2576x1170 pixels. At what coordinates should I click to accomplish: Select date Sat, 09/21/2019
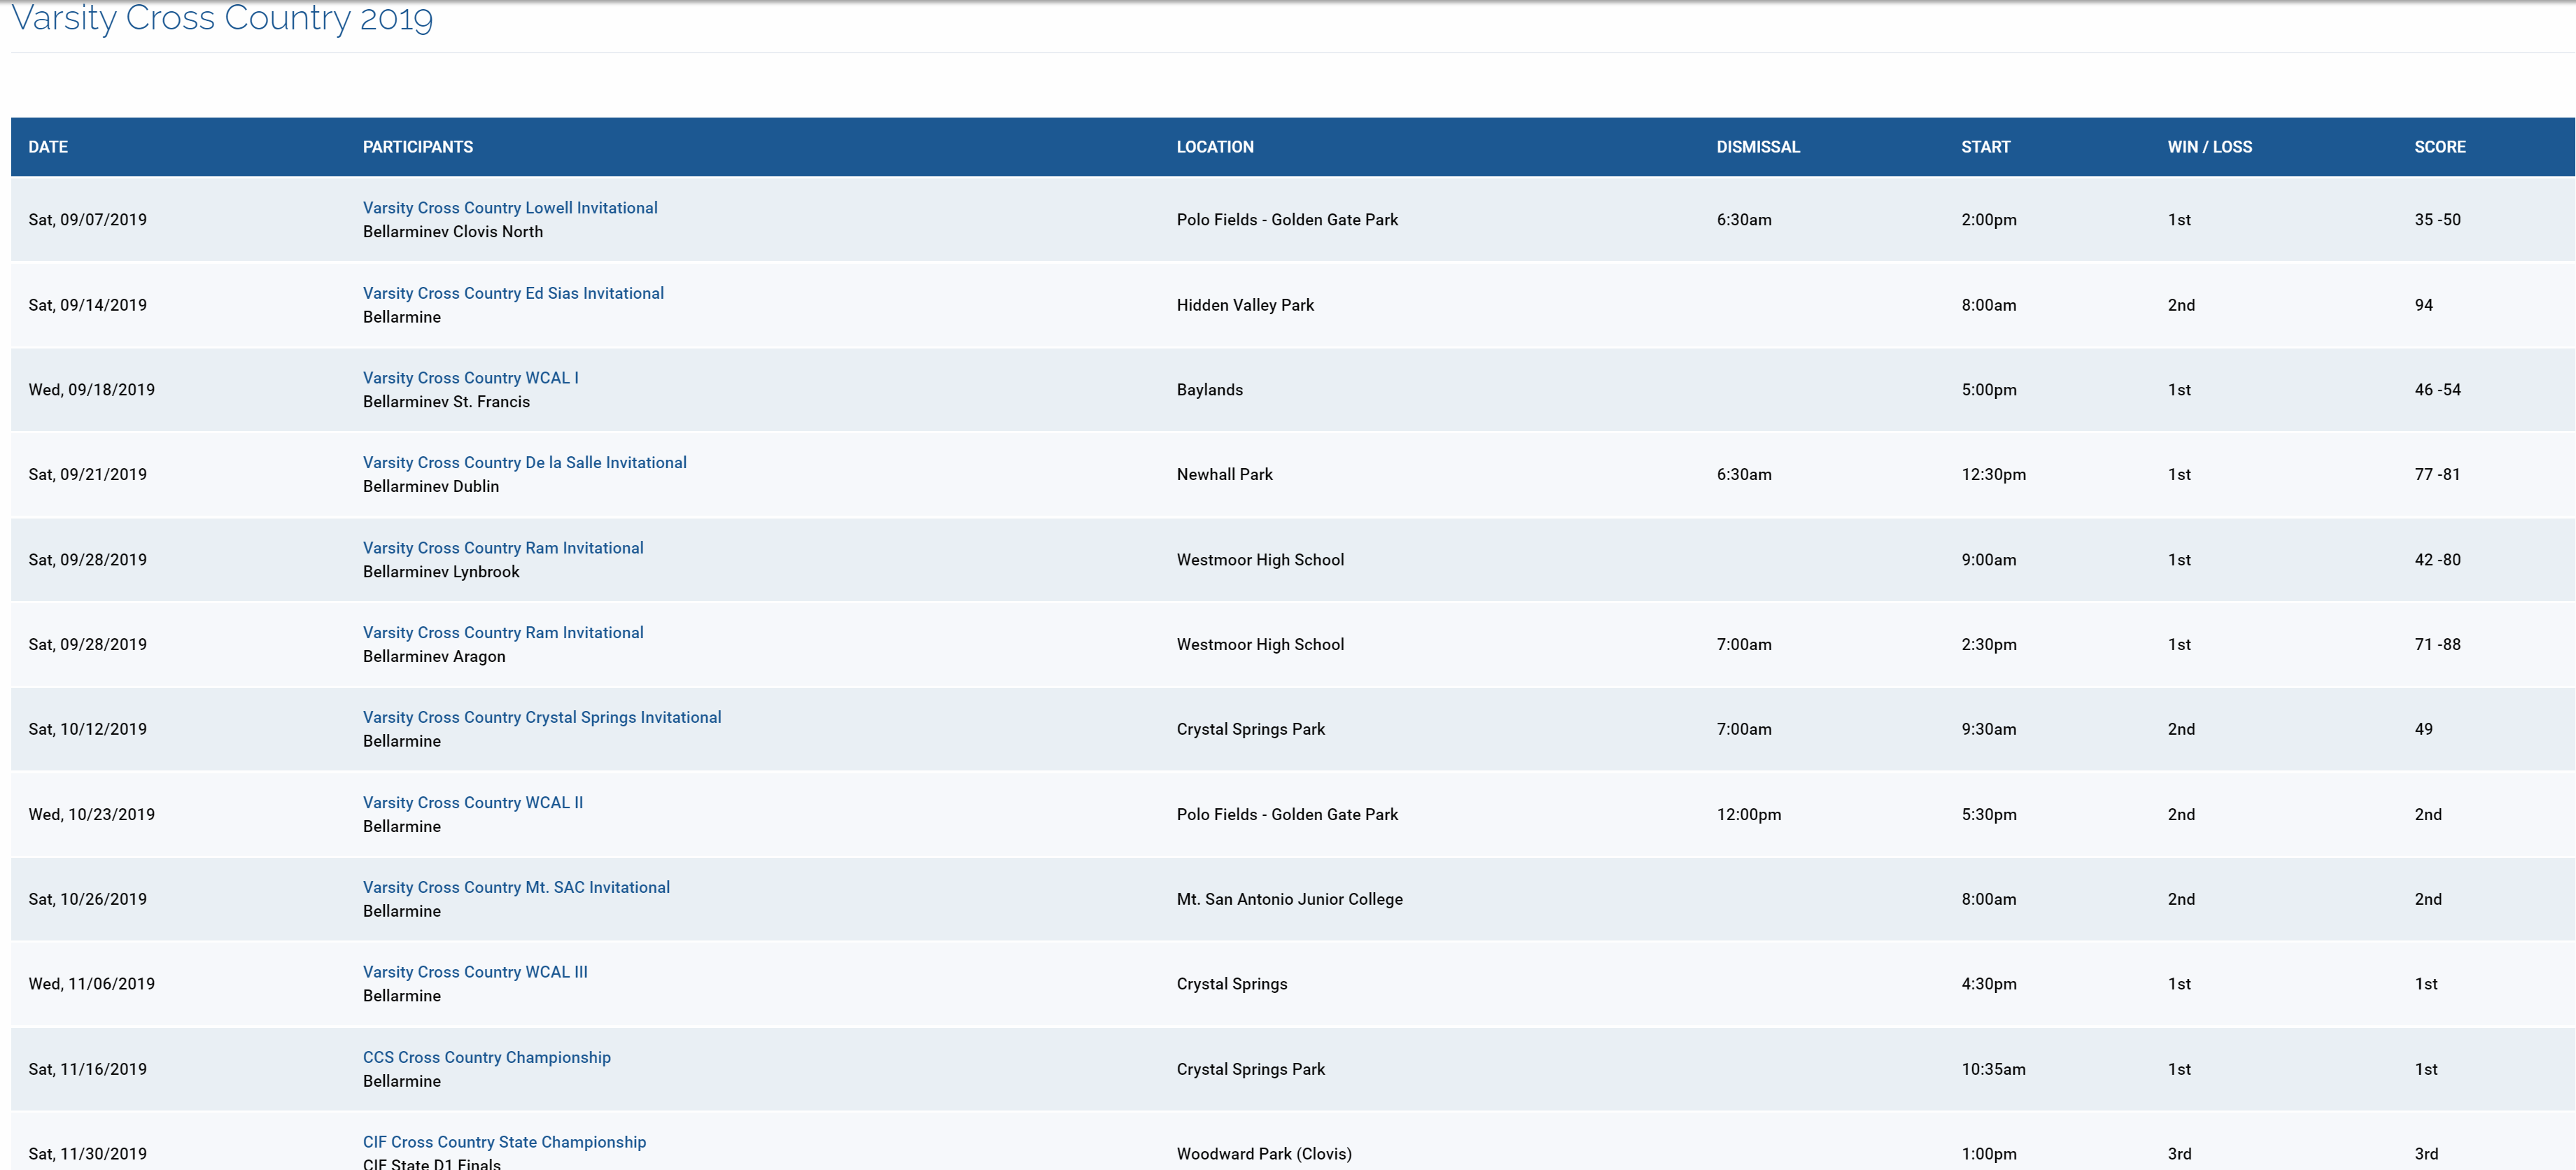pyautogui.click(x=88, y=475)
